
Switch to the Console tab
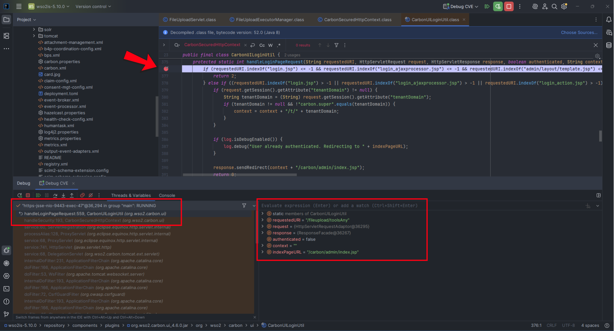[x=167, y=195]
